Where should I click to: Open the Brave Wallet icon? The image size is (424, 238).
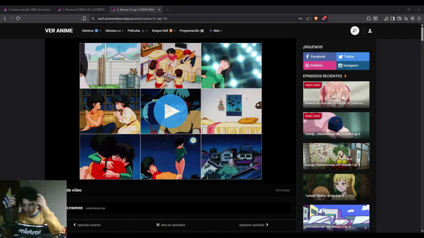[399, 19]
